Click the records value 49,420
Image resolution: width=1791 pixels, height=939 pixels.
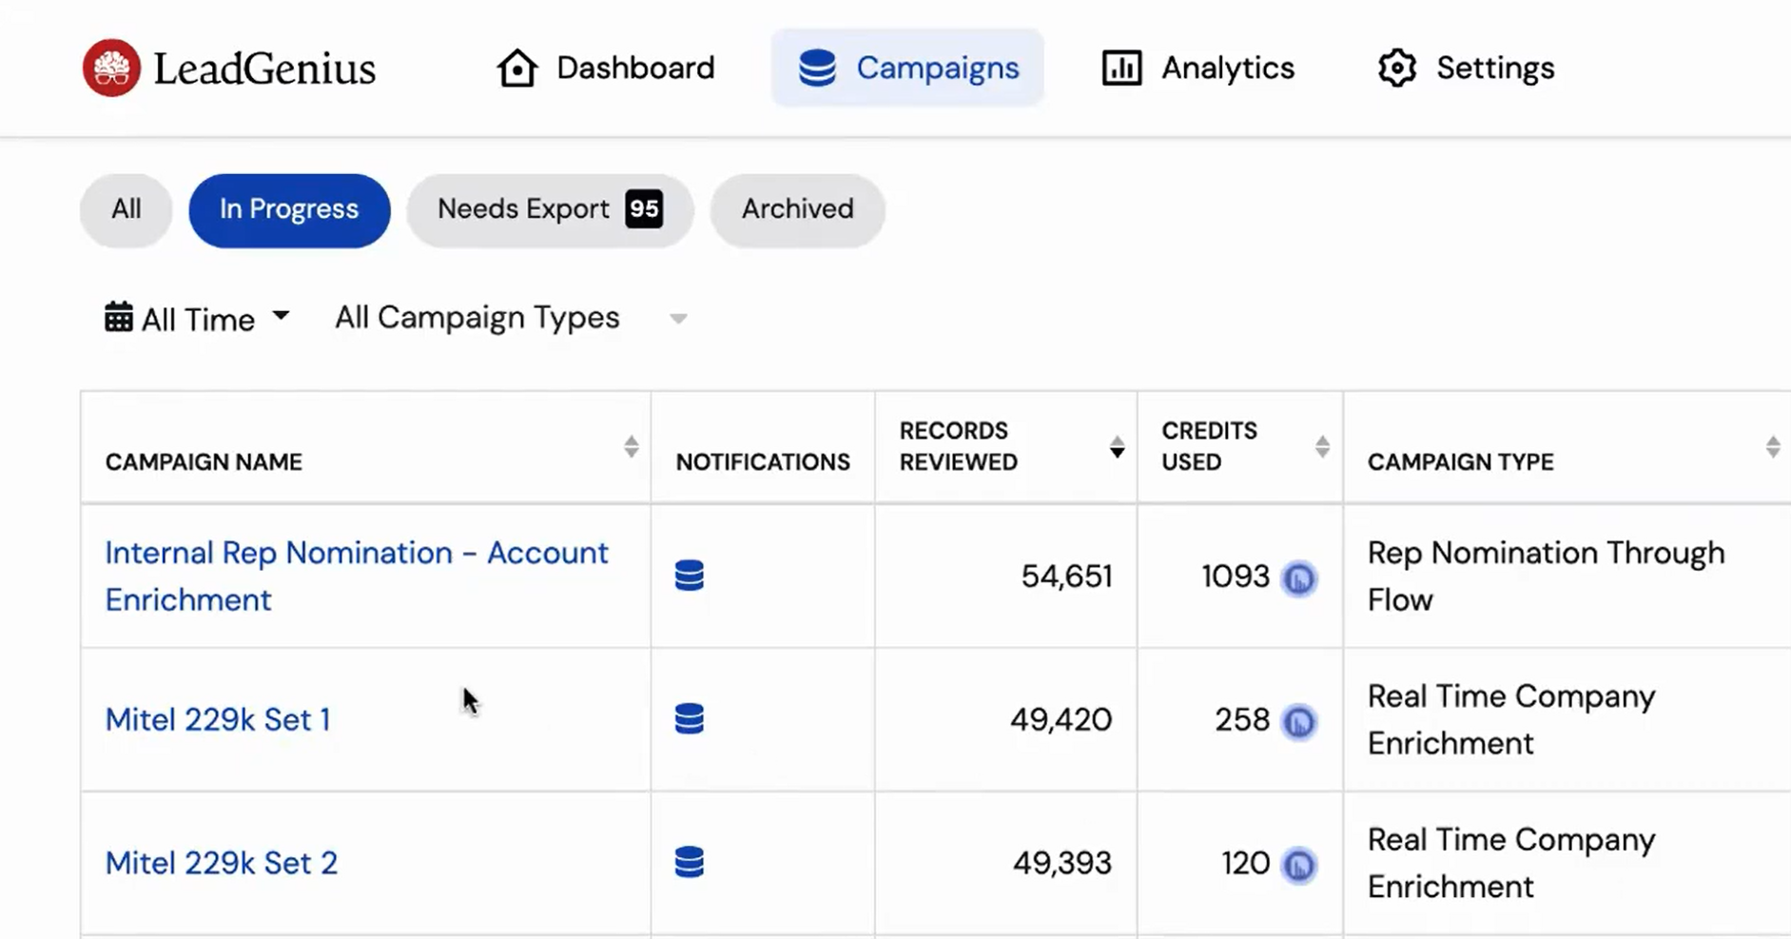1061,720
